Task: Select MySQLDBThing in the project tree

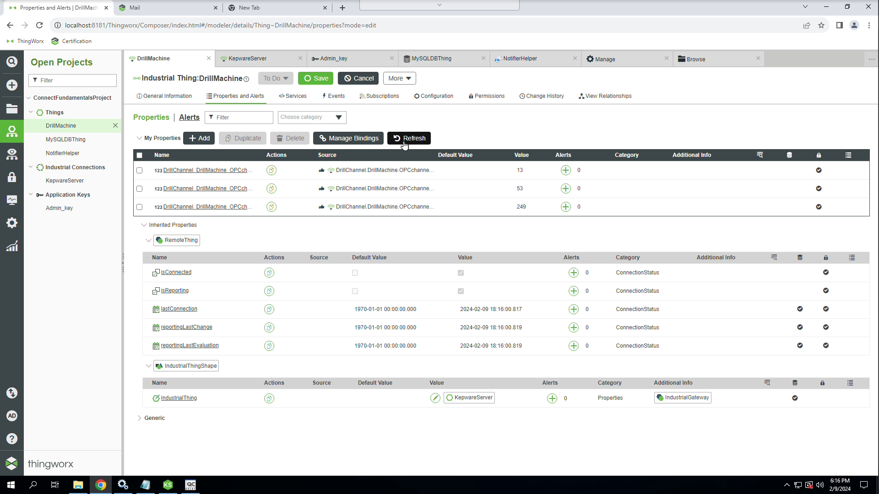Action: pos(65,140)
